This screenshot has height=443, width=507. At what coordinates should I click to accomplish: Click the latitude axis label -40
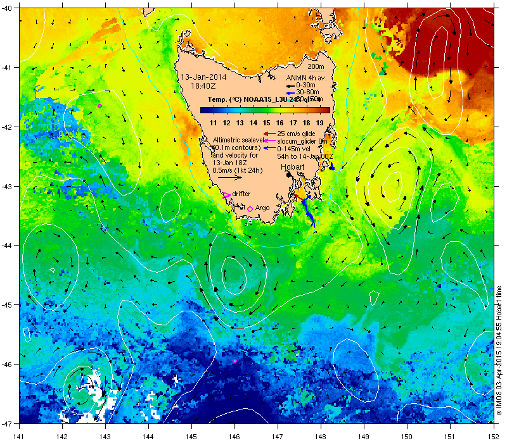(6, 8)
